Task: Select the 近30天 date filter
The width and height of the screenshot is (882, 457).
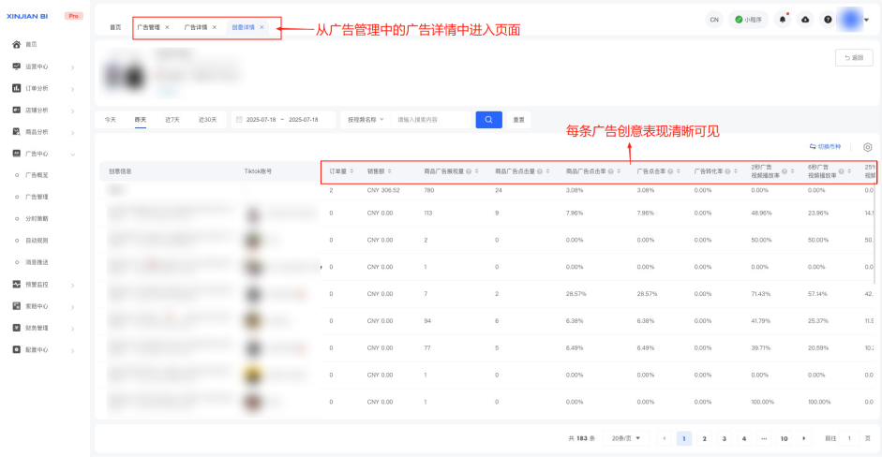Action: coord(207,120)
